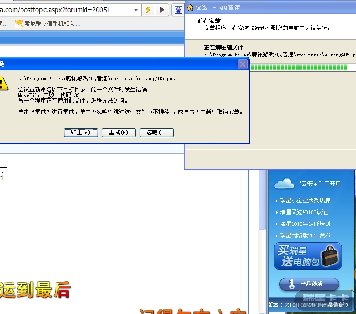Viewport: 356px width, 314px height.
Task: Open the address bar dropdown arrow
Action: pyautogui.click(x=136, y=10)
